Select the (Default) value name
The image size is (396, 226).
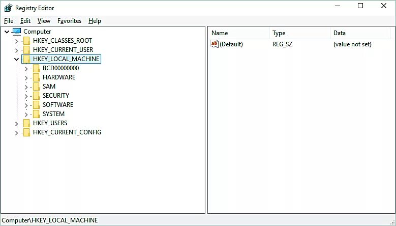(231, 44)
